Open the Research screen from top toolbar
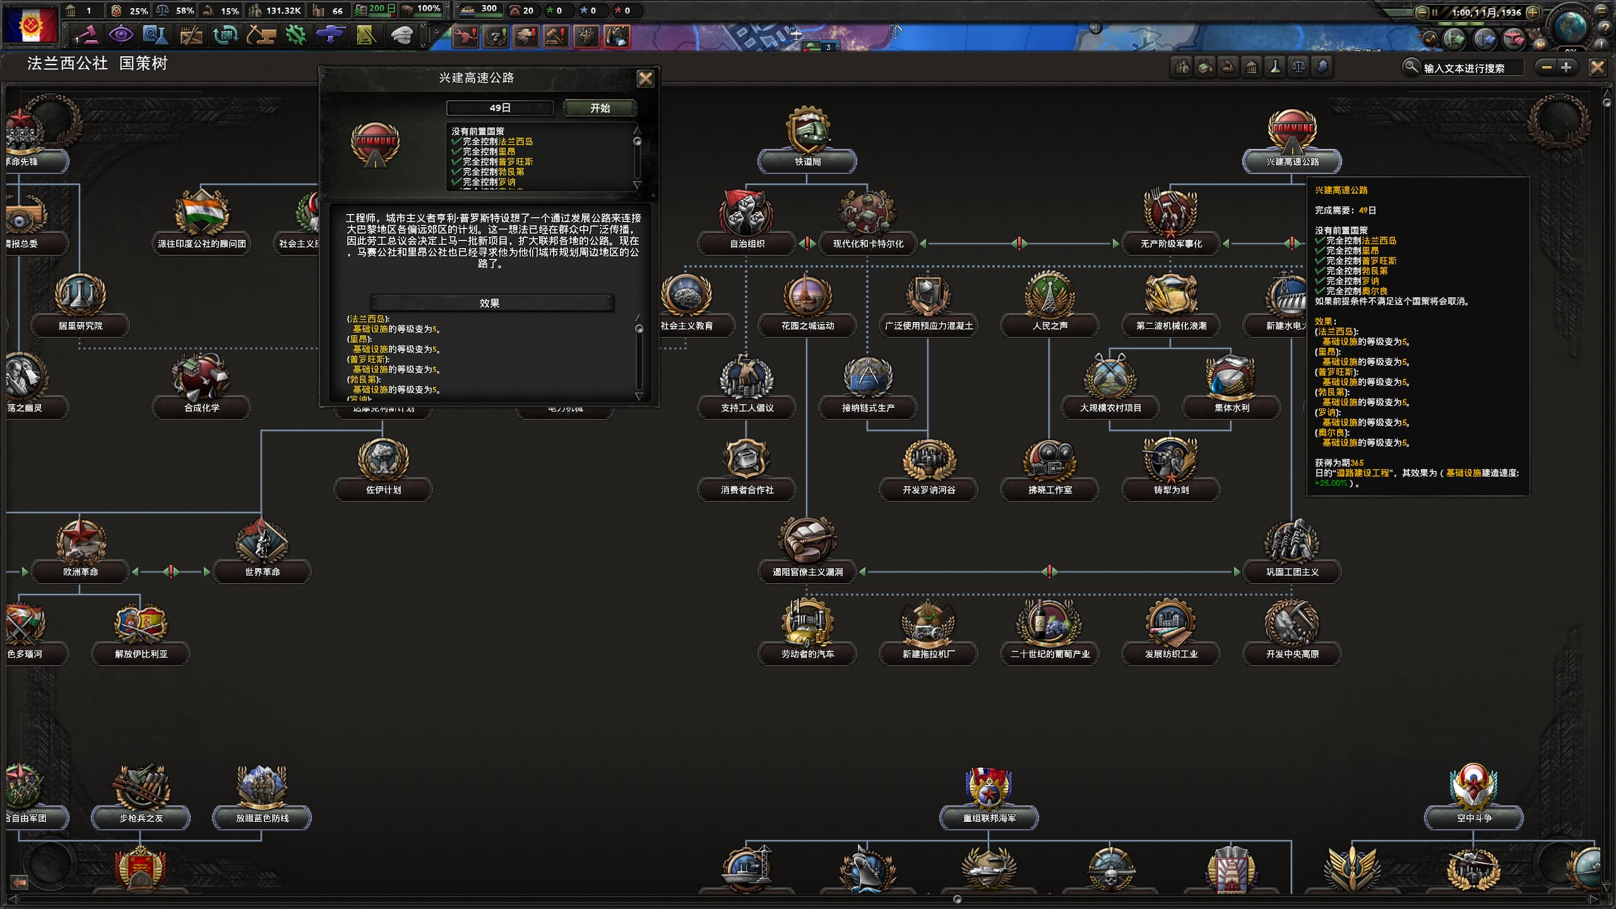The width and height of the screenshot is (1616, 909). 155,35
